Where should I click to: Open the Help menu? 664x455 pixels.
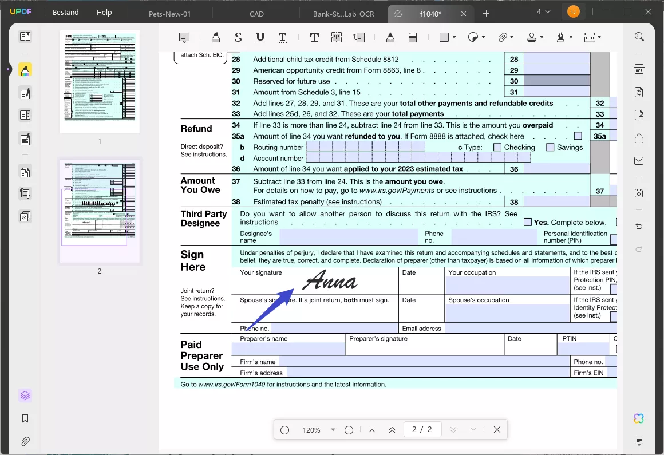(104, 12)
